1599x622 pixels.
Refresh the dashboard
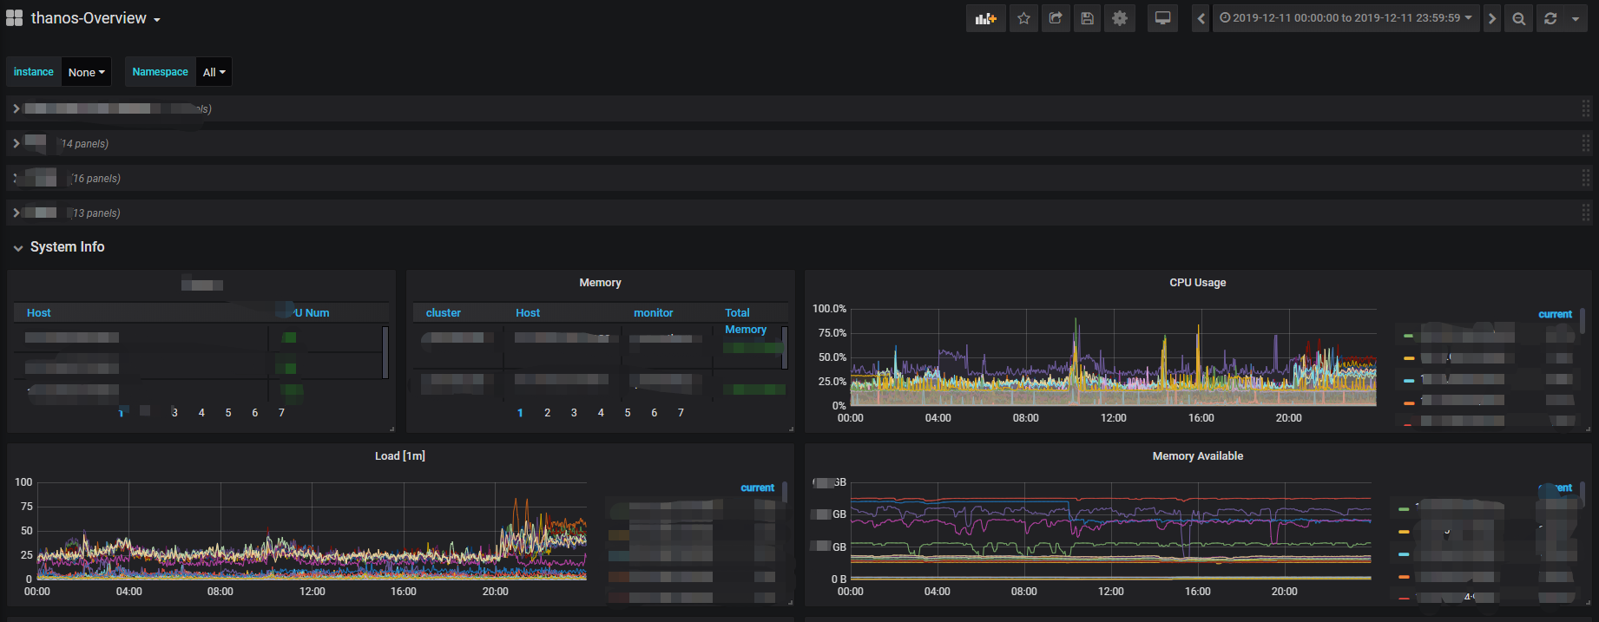tap(1550, 18)
